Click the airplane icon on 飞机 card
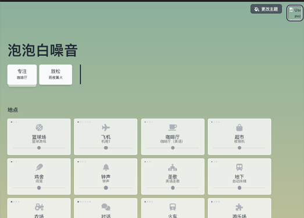Viewport: 304px width, 218px height. 106,127
